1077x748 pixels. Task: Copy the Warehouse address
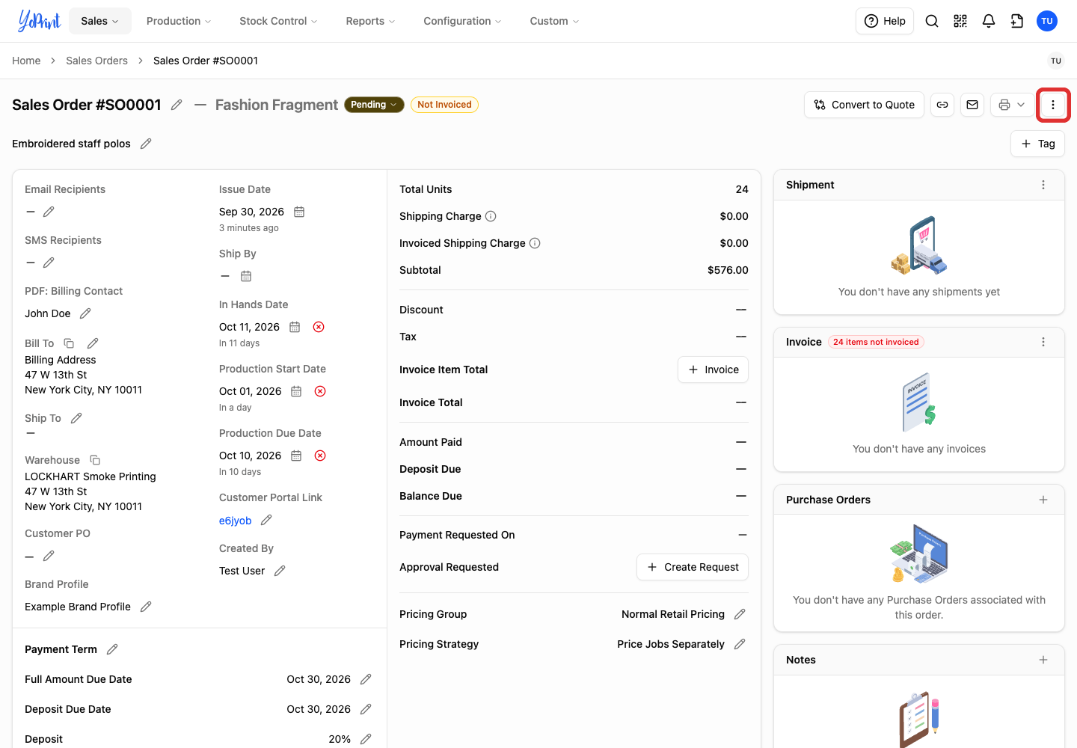pos(95,460)
